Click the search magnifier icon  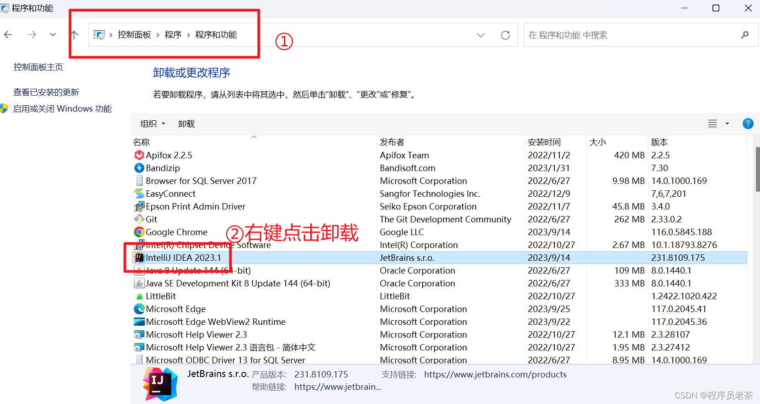[x=745, y=35]
